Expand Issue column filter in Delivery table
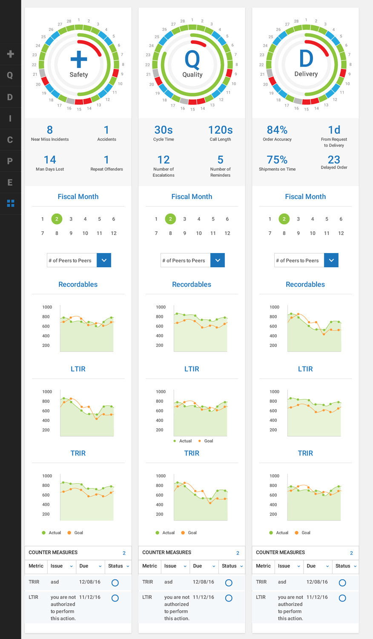Image resolution: width=373 pixels, height=639 pixels. (x=298, y=566)
